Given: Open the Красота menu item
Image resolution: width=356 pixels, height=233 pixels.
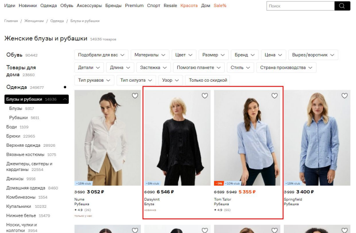Looking at the screenshot, I should [x=189, y=6].
